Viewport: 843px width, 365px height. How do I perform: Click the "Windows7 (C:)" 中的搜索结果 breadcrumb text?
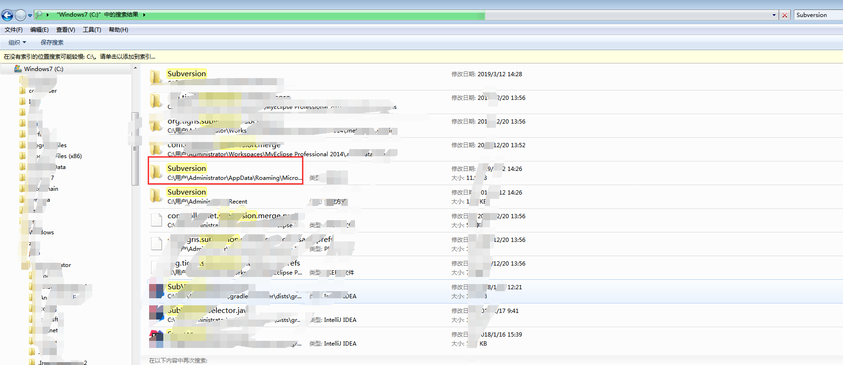[98, 15]
